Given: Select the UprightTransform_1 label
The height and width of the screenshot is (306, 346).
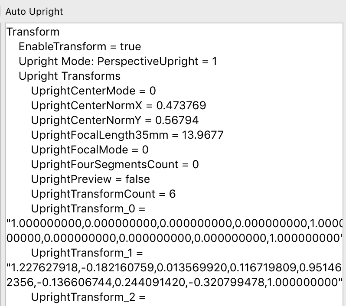Looking at the screenshot, I should point(87,253).
